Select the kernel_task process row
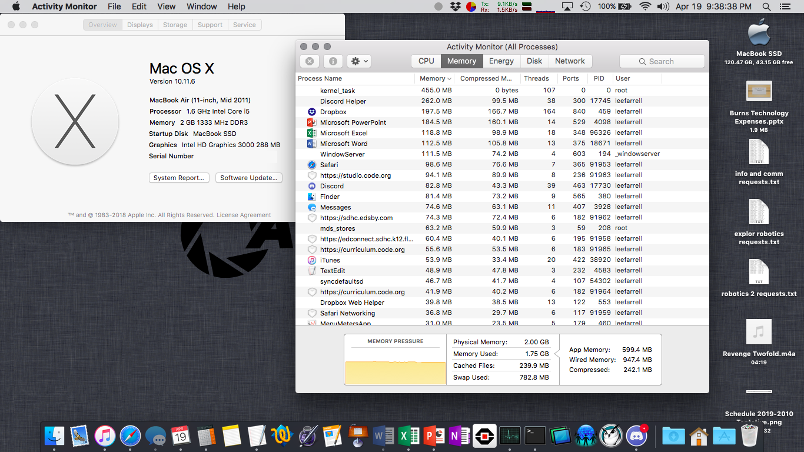The image size is (804, 452). 502,91
